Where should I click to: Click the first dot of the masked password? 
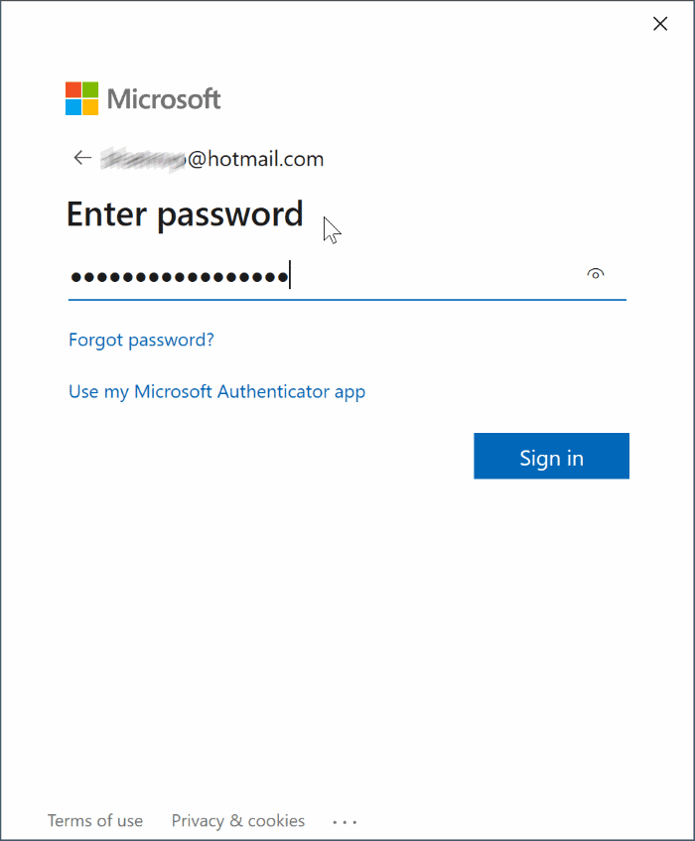click(x=76, y=276)
